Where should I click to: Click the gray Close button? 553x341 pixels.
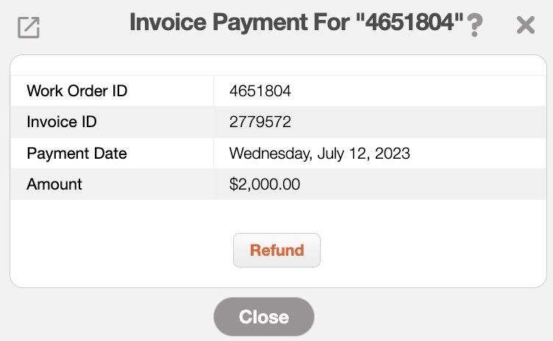point(264,317)
